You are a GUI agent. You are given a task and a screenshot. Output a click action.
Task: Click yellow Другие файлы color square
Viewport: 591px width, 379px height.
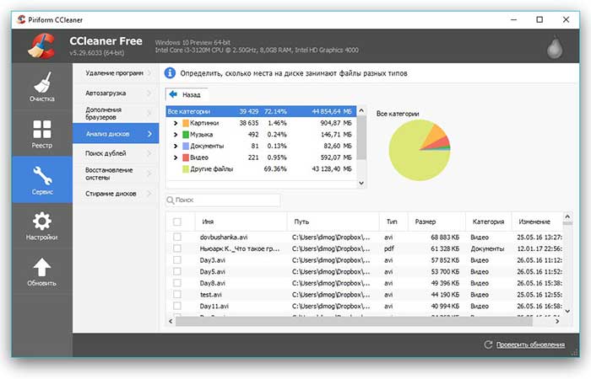[186, 168]
